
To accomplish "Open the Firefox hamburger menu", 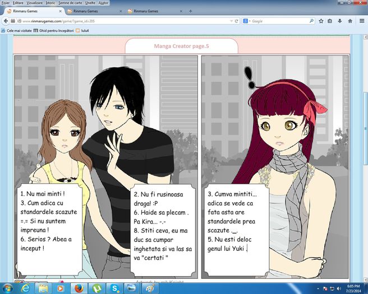I will pyautogui.click(x=361, y=21).
